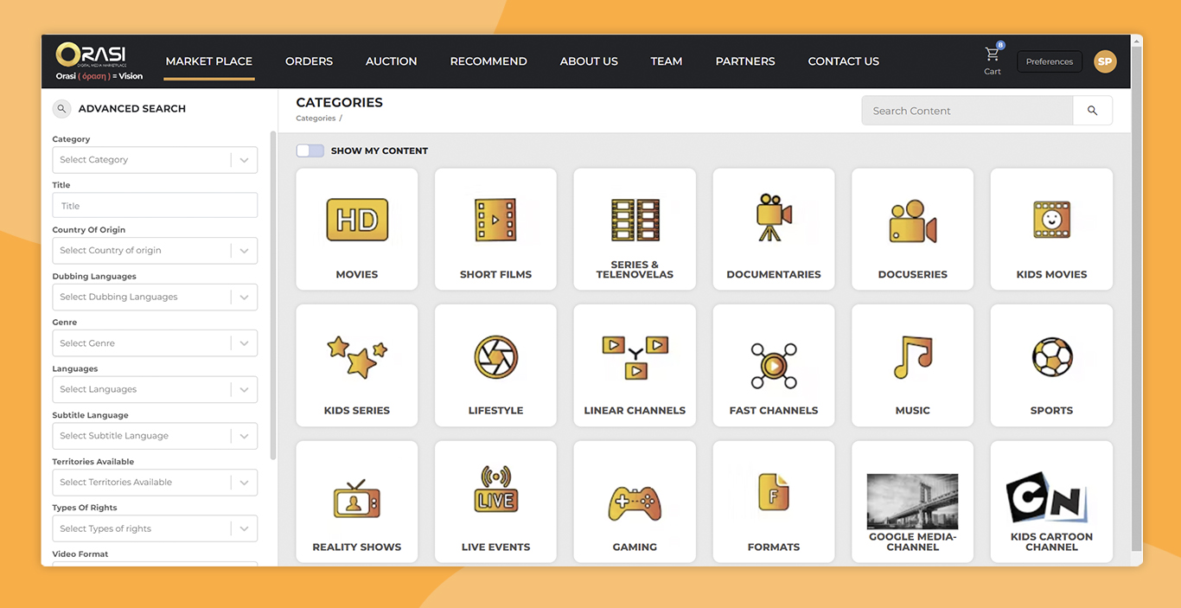The height and width of the screenshot is (608, 1181).
Task: Toggle the Show My Content switch
Action: coord(310,150)
